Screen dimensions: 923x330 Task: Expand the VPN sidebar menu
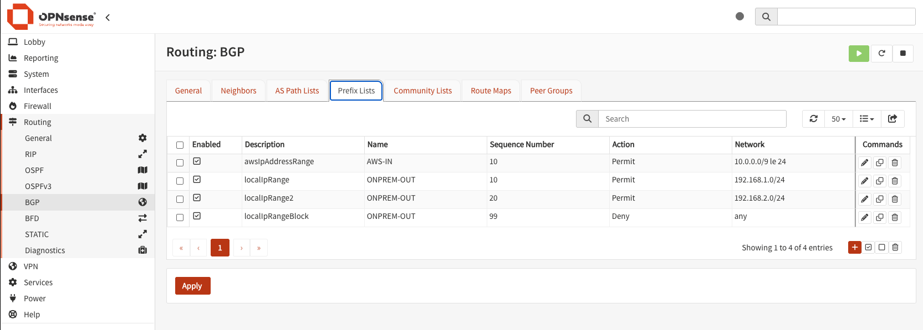point(78,266)
